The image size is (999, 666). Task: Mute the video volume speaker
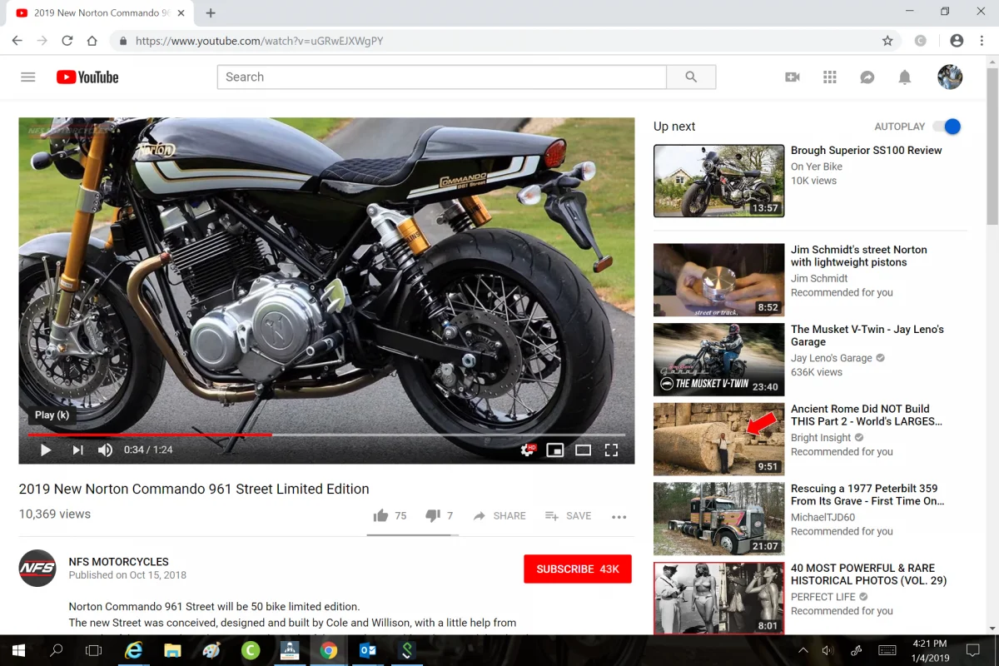coord(105,450)
